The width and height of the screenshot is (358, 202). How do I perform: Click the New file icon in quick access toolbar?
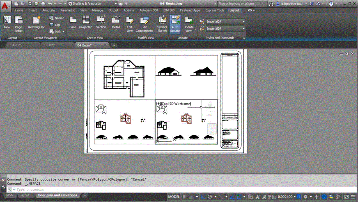coord(16,4)
